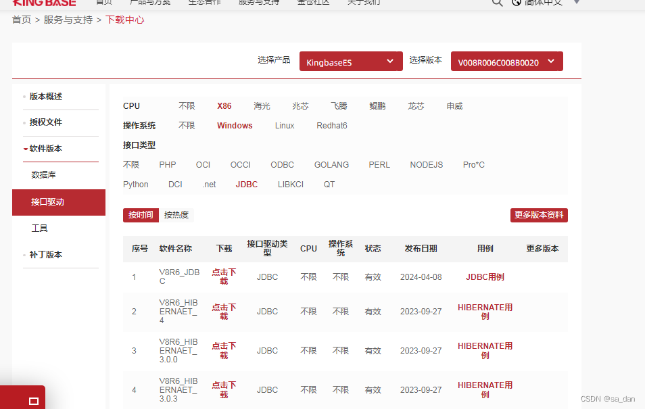Click the 发布日期 column header
The image size is (645, 409).
pos(421,249)
